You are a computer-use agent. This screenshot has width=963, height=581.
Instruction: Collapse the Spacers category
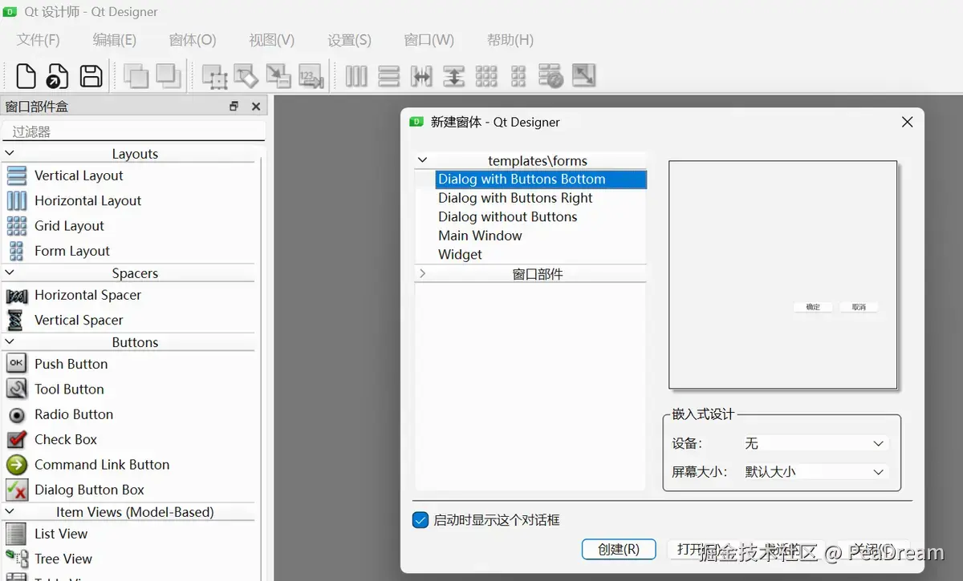10,272
